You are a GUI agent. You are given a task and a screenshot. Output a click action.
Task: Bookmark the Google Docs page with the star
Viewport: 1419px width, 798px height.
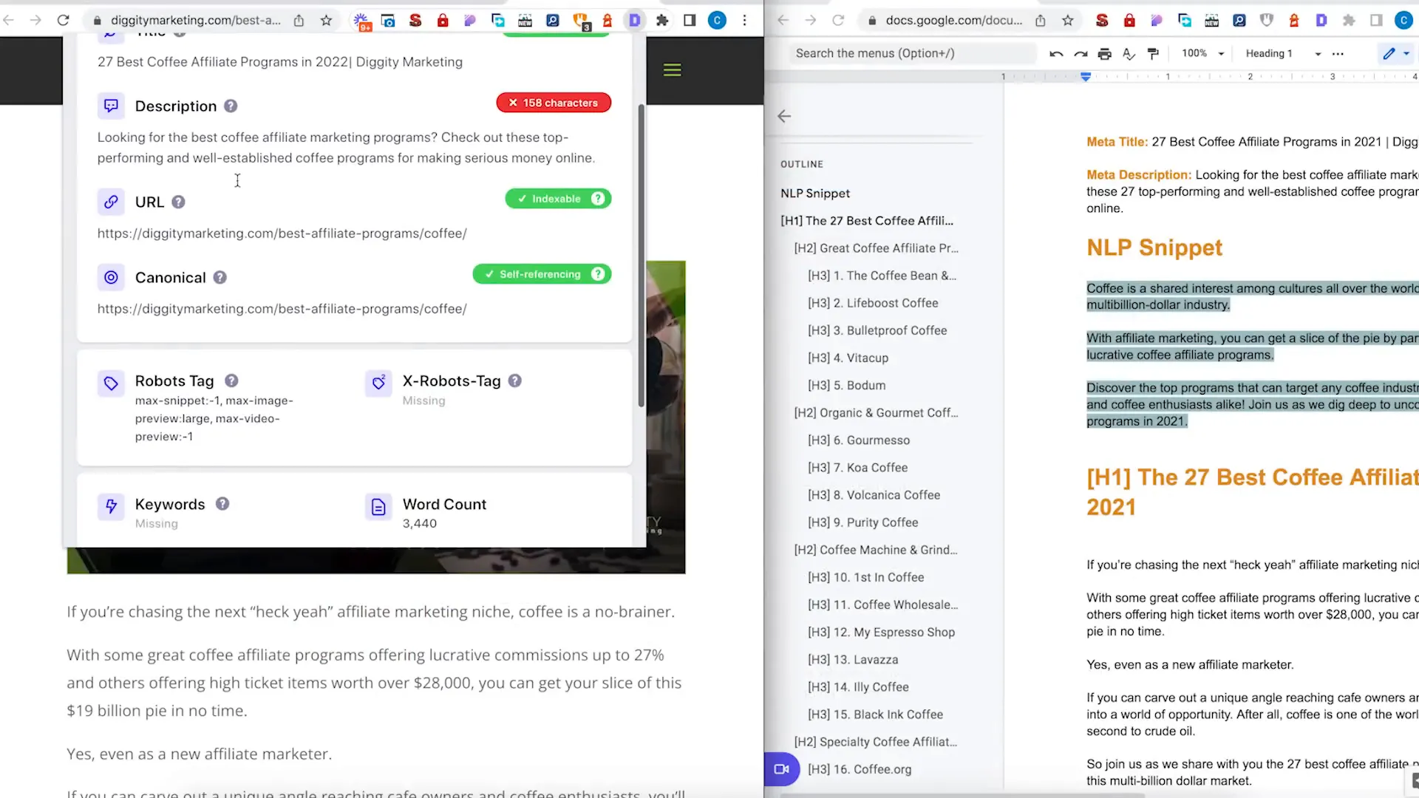[1067, 20]
